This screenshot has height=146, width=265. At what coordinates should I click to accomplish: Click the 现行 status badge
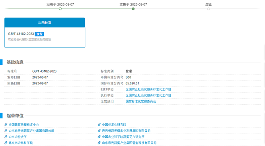pyautogui.click(x=39, y=34)
